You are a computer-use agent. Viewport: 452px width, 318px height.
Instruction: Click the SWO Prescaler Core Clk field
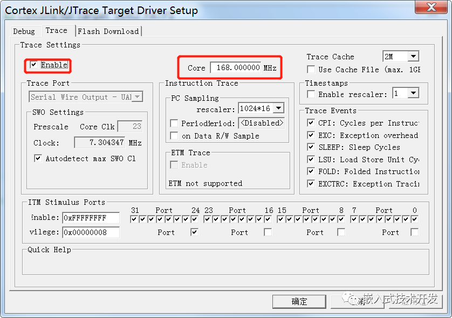tap(130, 126)
